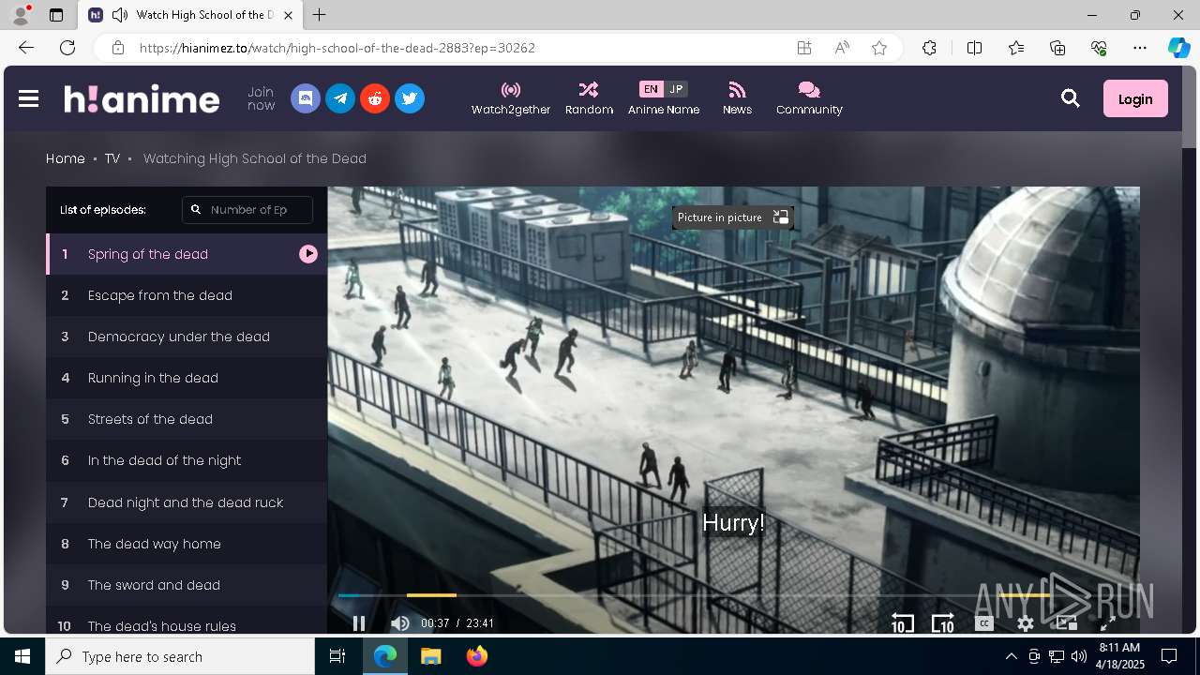Open the Favorites list
This screenshot has height=675, width=1200.
point(1016,48)
